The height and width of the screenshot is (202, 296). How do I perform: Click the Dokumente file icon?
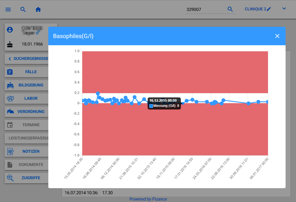(10, 165)
